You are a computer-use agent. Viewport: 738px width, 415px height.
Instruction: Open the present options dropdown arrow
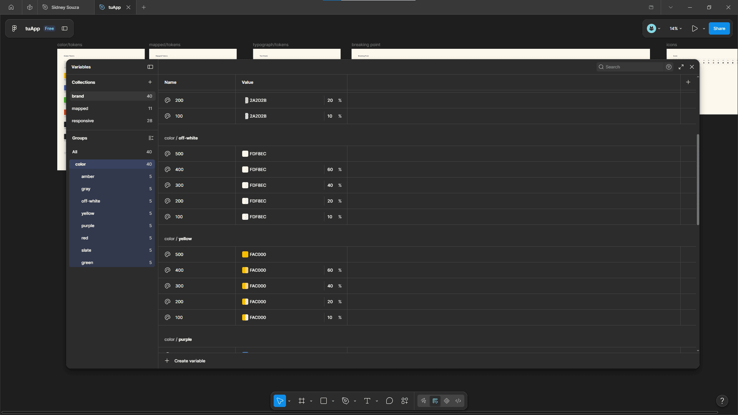704,28
